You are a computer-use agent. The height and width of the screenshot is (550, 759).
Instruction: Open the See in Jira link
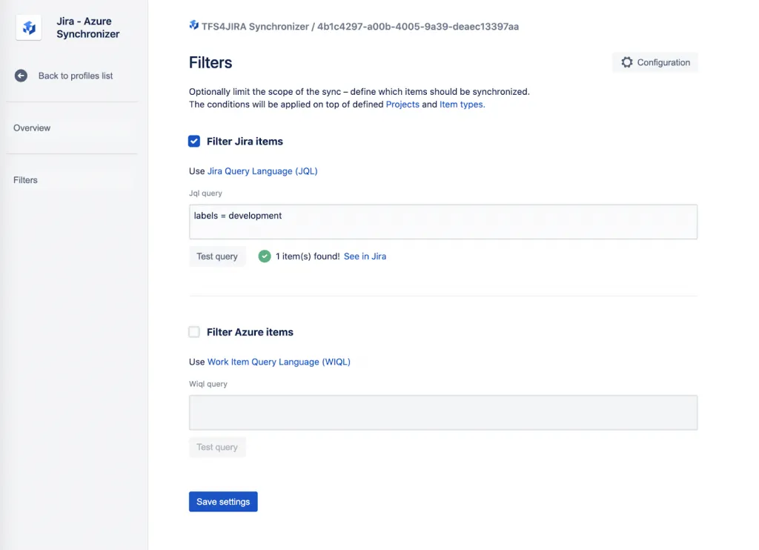(x=365, y=256)
